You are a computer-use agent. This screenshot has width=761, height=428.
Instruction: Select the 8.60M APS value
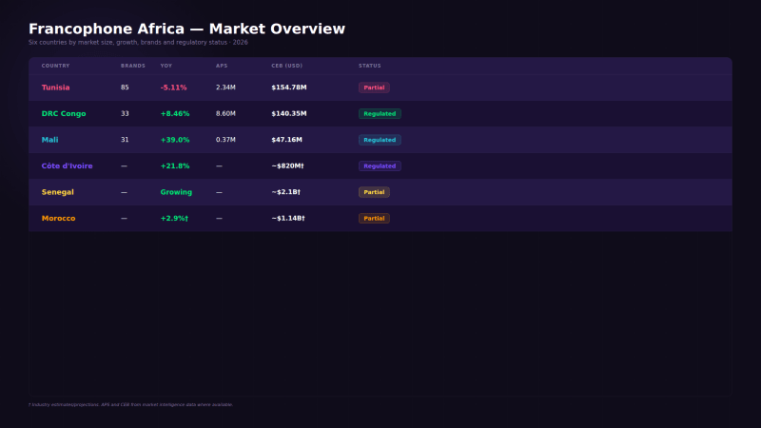(225, 113)
